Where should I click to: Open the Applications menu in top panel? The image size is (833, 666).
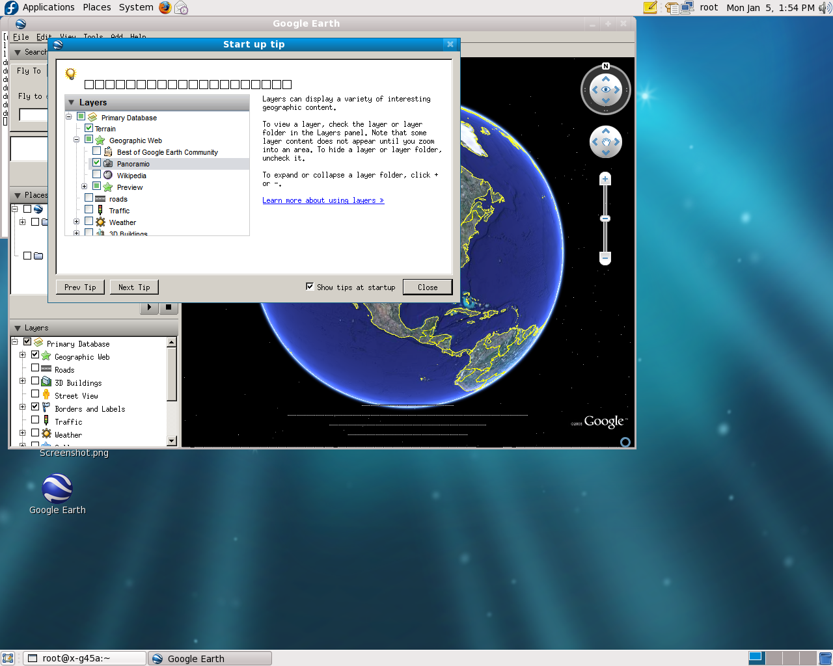point(48,8)
